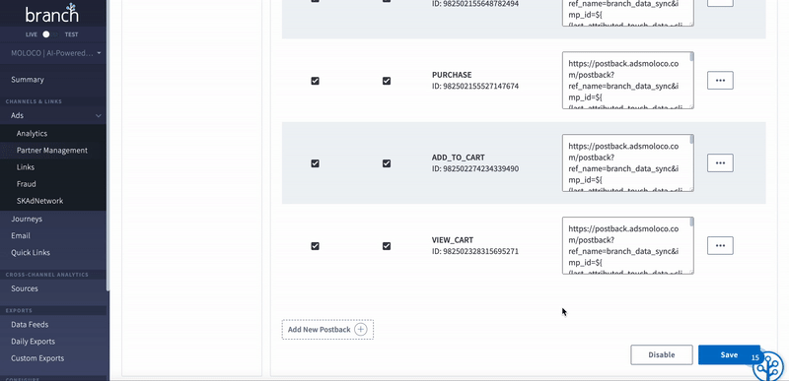Go to SKAdNetwork in the sidebar
The image size is (789, 381).
pyautogui.click(x=39, y=201)
